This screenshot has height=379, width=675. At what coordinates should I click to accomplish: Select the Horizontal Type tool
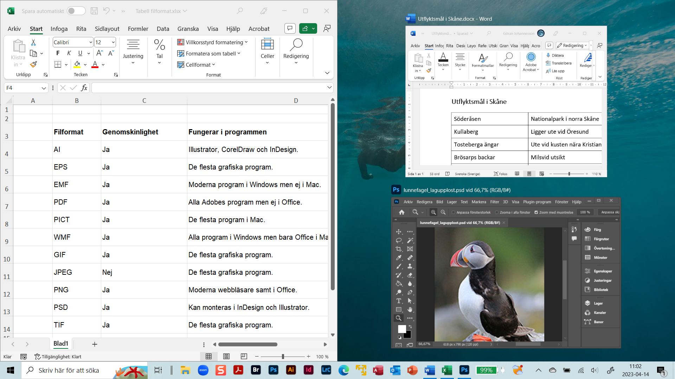tap(399, 301)
